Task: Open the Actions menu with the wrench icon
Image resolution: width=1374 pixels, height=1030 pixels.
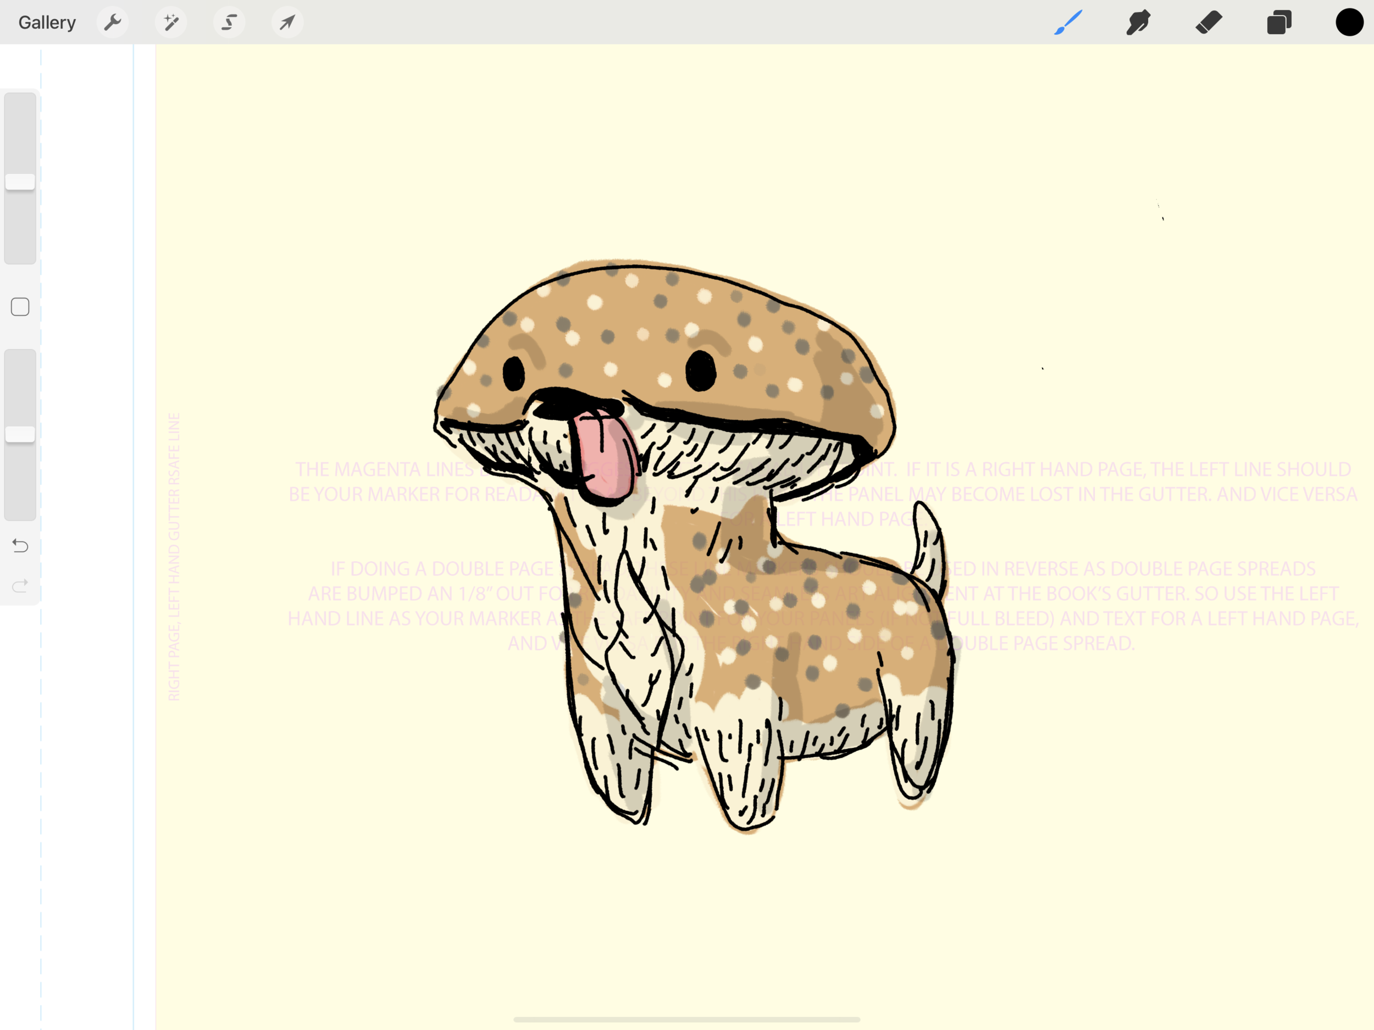Action: tap(113, 22)
